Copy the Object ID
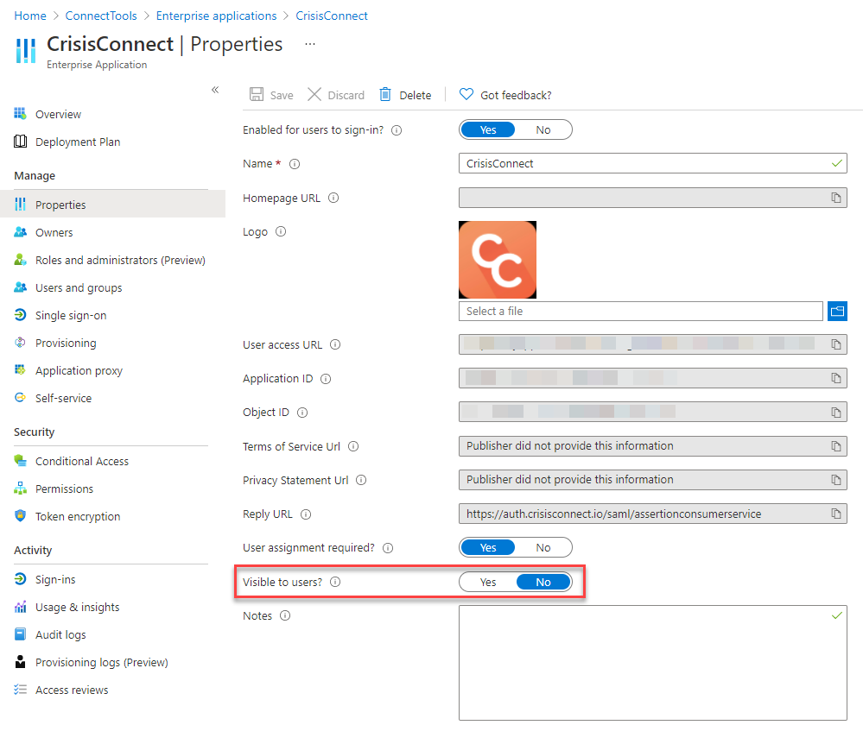Screen dimensions: 863x744 [836, 413]
